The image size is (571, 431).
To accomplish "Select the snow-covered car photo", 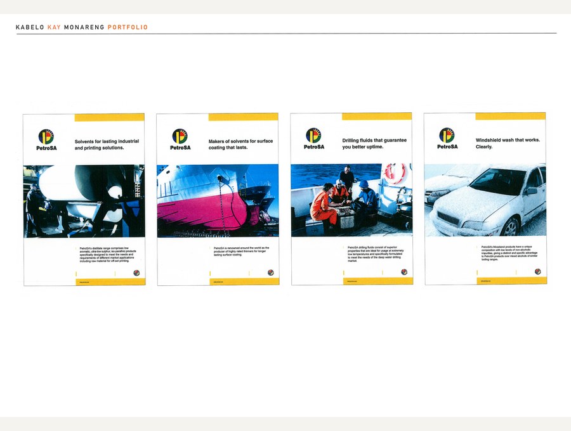I will [x=485, y=200].
